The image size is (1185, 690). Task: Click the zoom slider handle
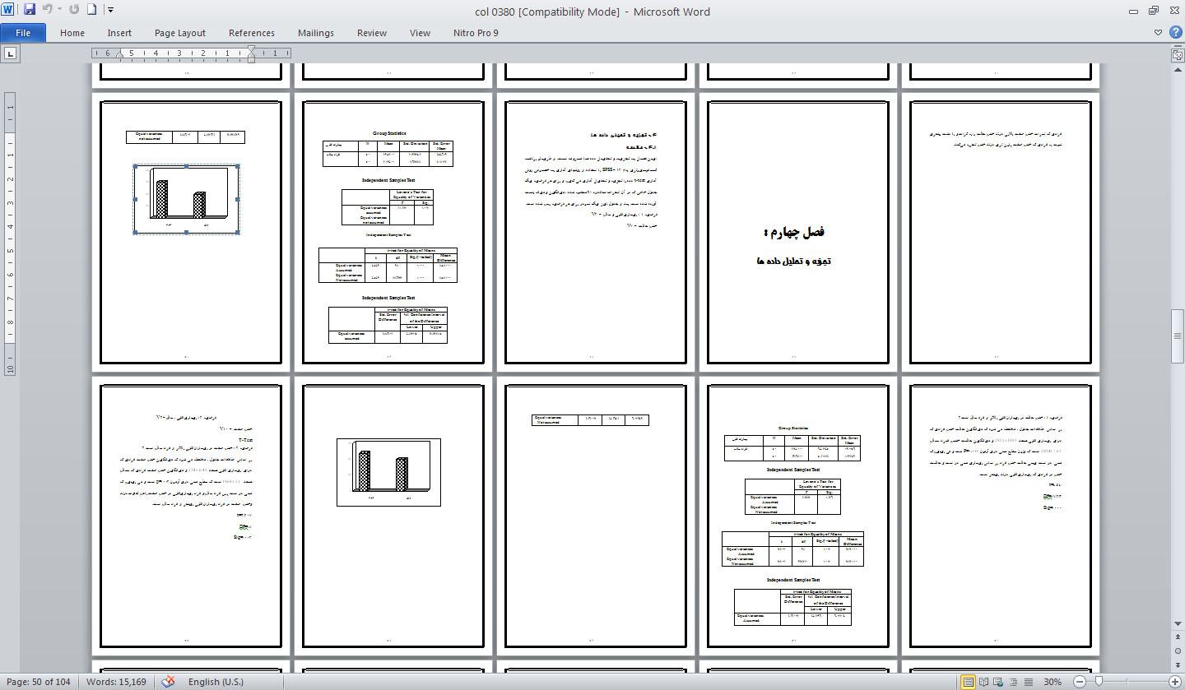pyautogui.click(x=1099, y=682)
